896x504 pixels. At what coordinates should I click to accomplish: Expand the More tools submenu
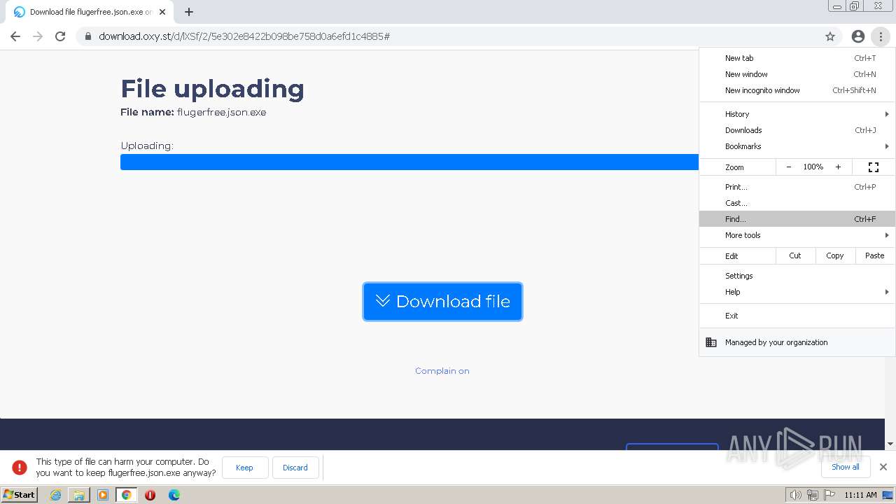pos(797,235)
